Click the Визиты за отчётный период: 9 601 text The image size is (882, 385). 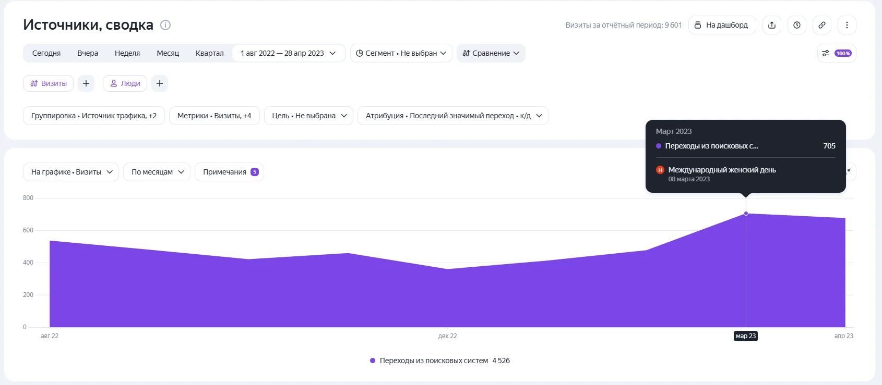(x=624, y=25)
